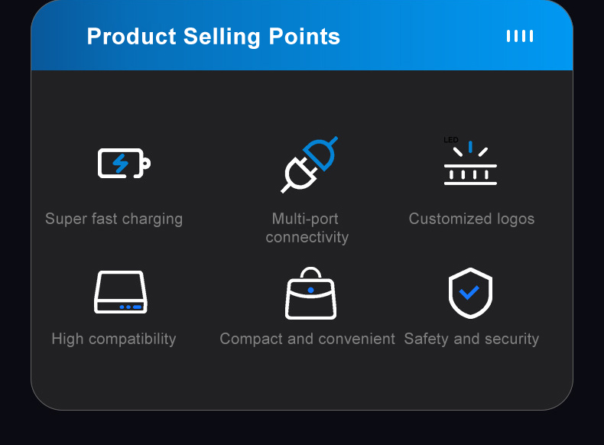Click the blue lightning bolt inside battery

[121, 164]
